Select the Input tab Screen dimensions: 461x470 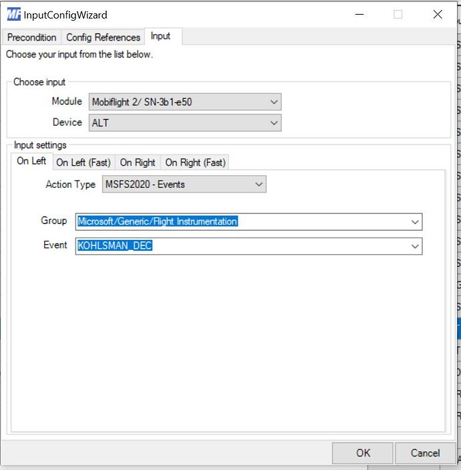coord(160,36)
